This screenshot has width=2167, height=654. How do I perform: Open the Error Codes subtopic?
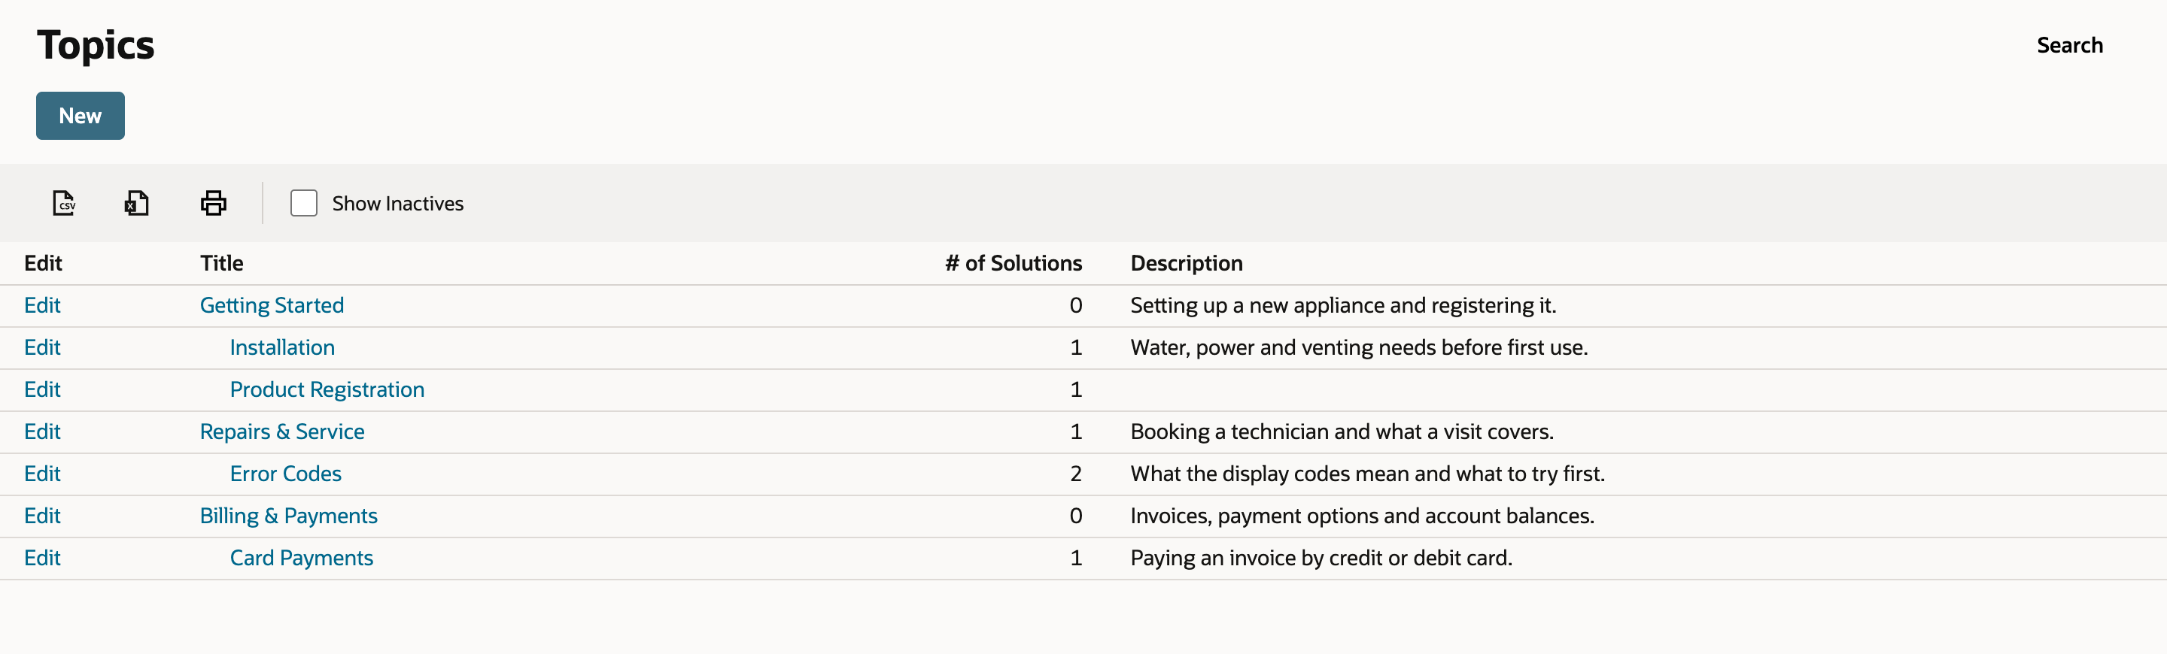(x=285, y=474)
